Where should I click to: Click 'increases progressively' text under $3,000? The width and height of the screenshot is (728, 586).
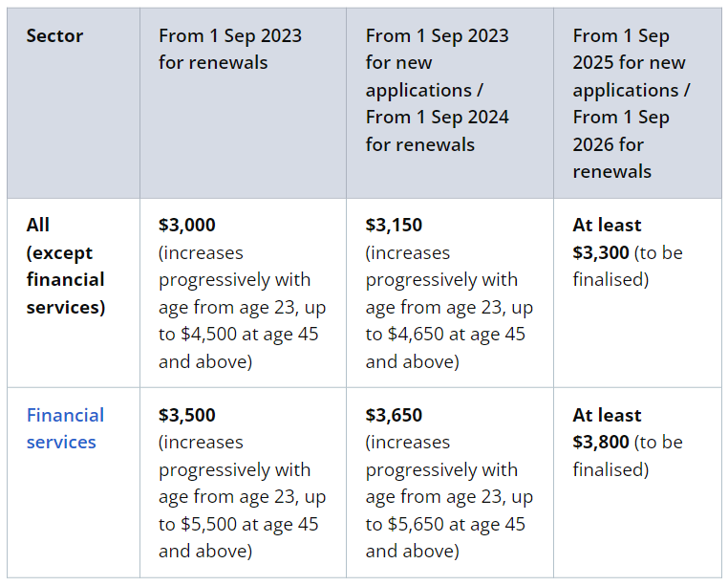click(234, 267)
